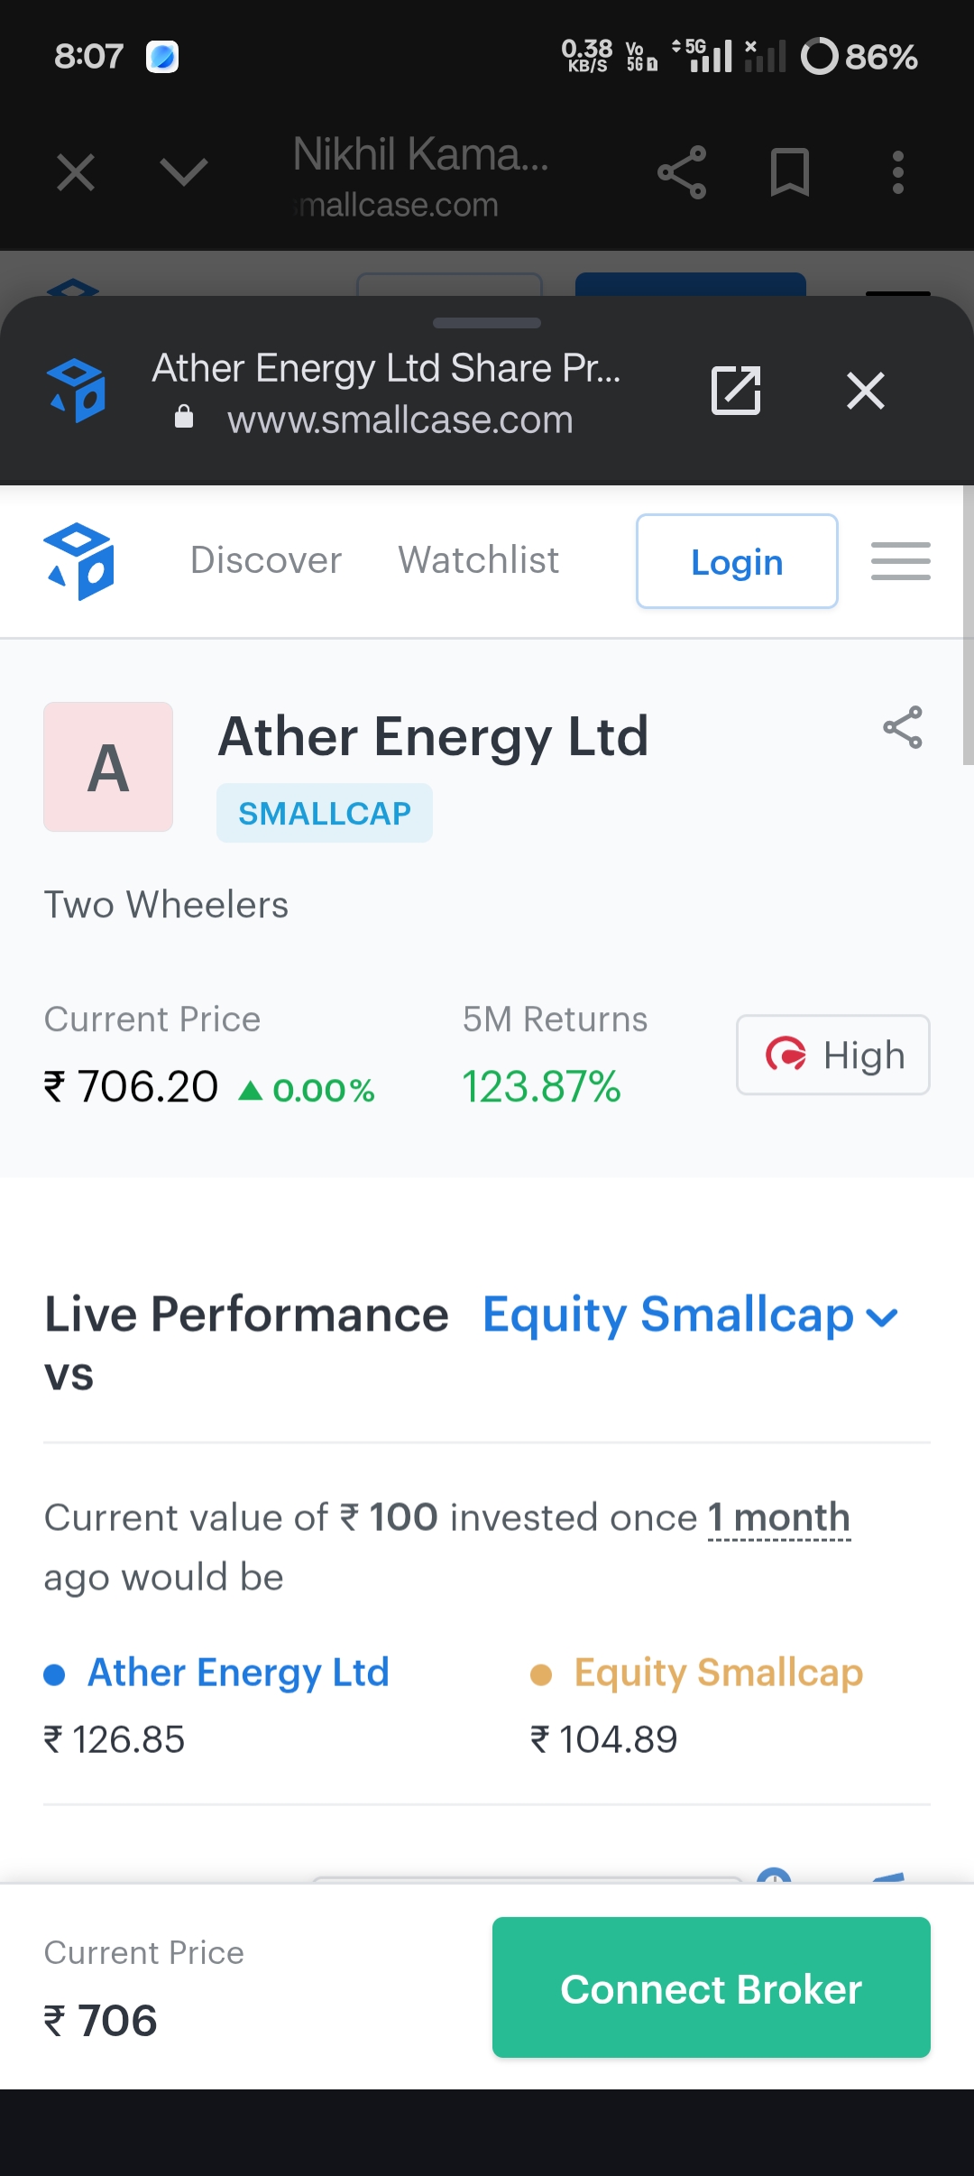Tap the smallcase logo in site header

(x=78, y=561)
